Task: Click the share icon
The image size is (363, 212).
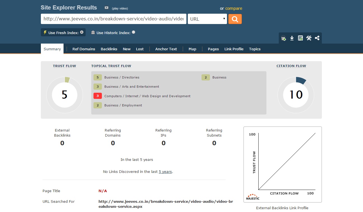Action: coord(317,38)
